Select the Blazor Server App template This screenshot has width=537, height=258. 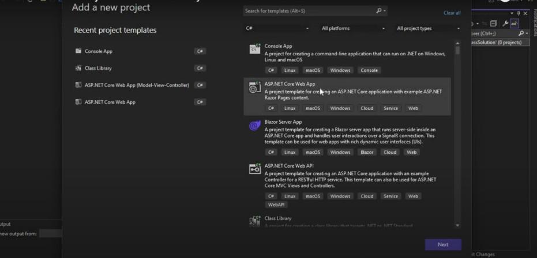(347, 138)
